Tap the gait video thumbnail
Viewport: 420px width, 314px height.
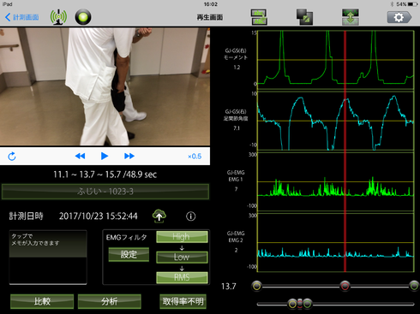point(105,86)
